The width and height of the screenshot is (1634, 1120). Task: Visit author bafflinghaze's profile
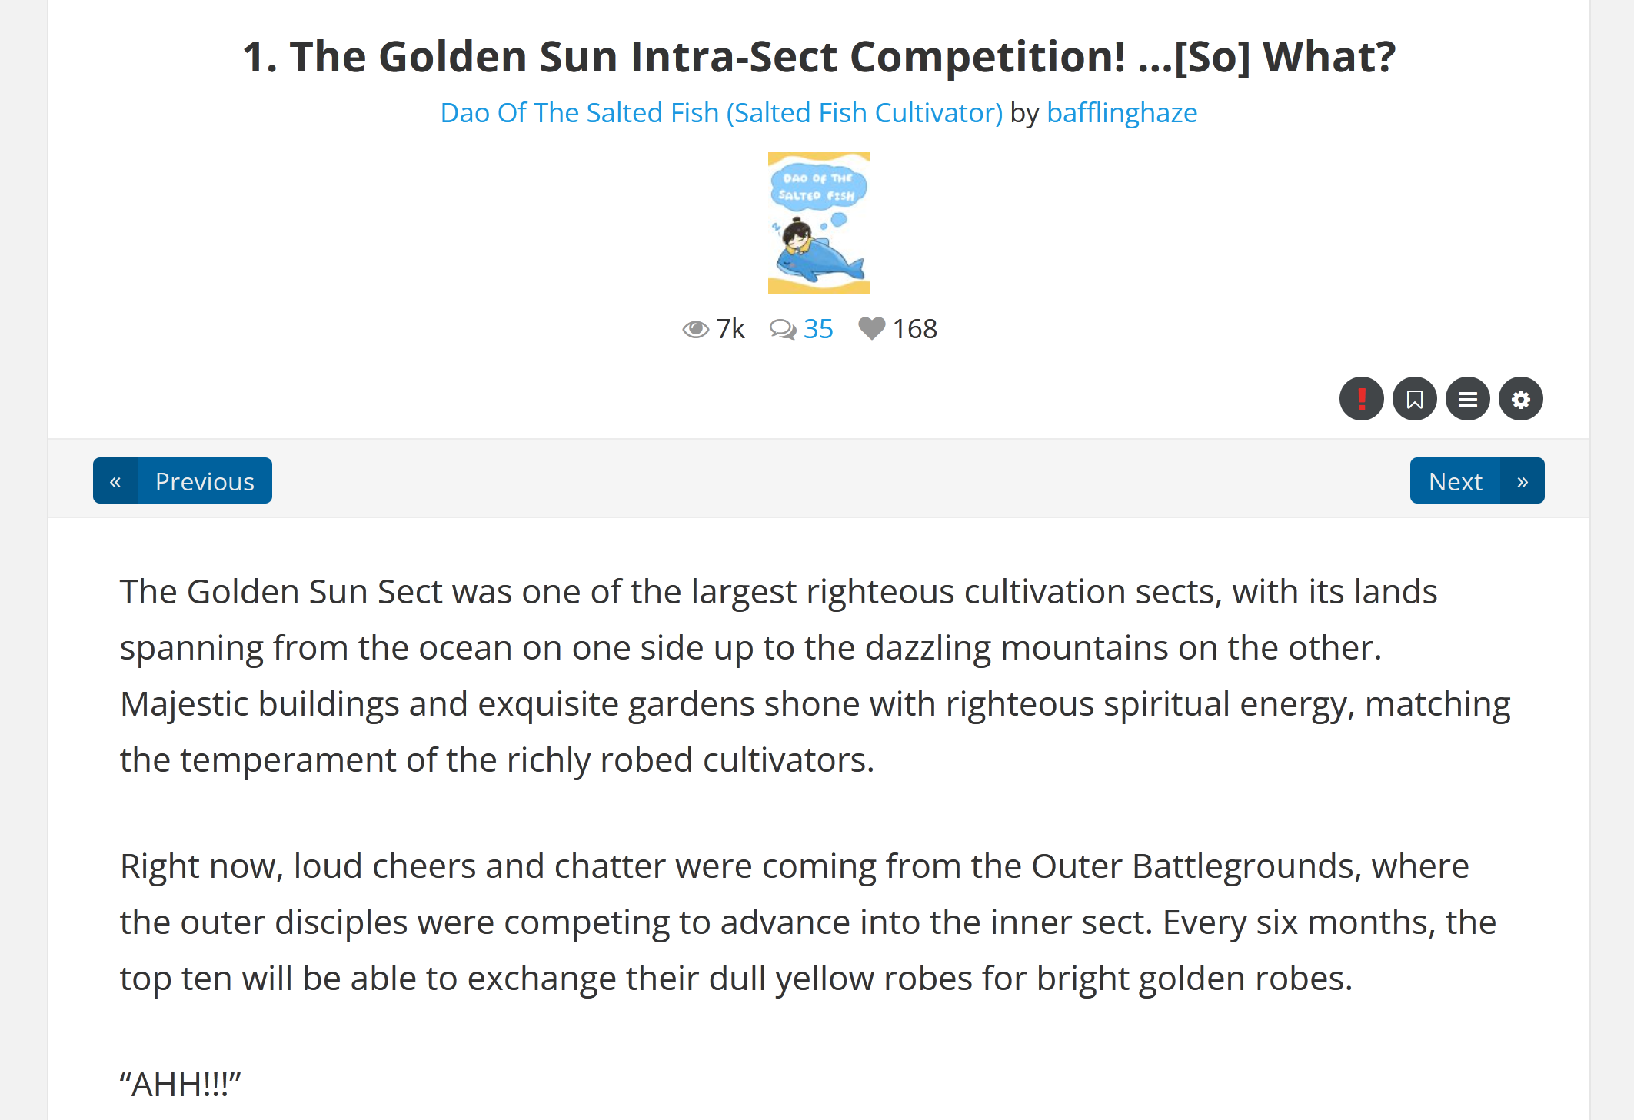coord(1122,113)
